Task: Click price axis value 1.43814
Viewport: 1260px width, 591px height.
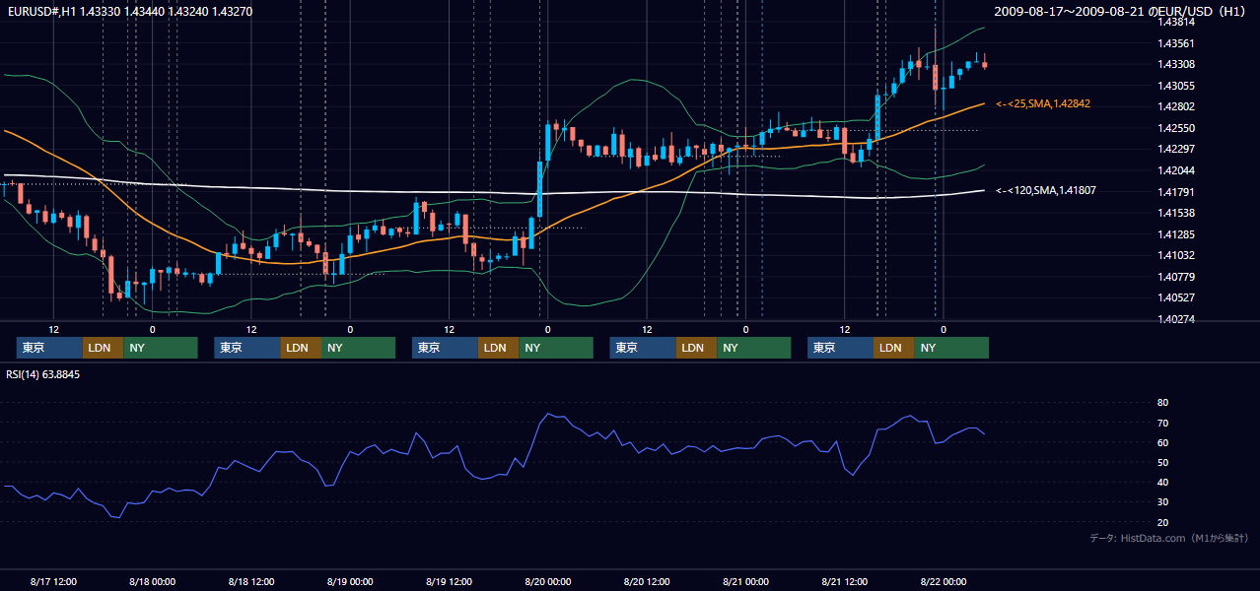Action: click(x=1176, y=22)
